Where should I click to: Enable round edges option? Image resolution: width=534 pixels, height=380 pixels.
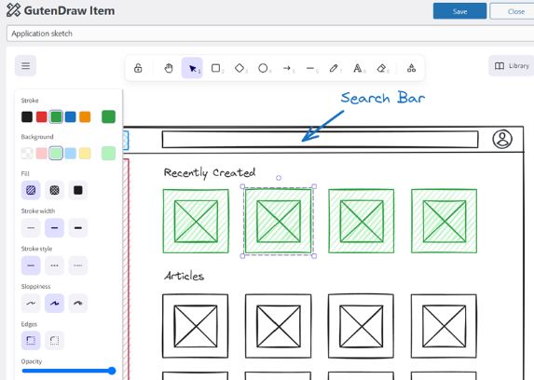[54, 341]
